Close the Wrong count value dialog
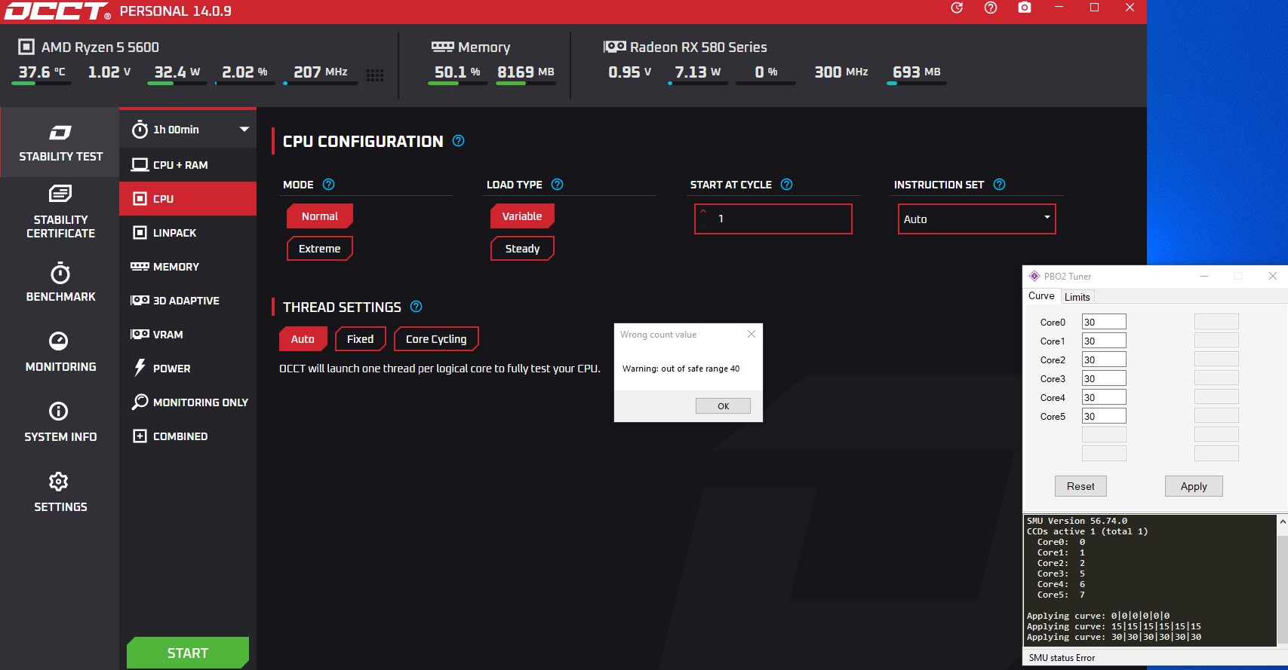 (x=752, y=334)
